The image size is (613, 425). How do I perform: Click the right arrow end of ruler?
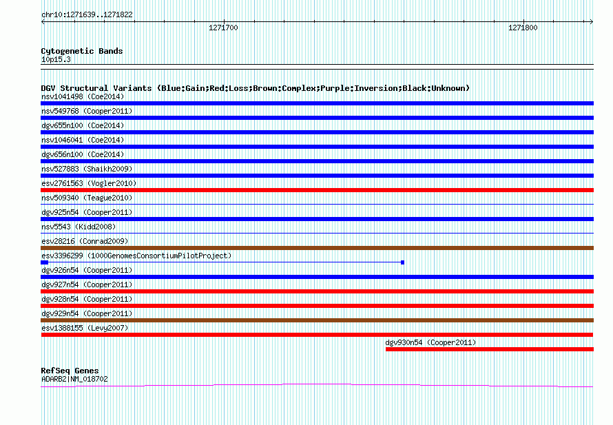point(592,22)
